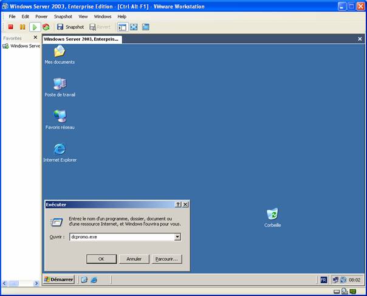This screenshot has width=367, height=296.
Task: Open the File menu
Action: coord(12,16)
